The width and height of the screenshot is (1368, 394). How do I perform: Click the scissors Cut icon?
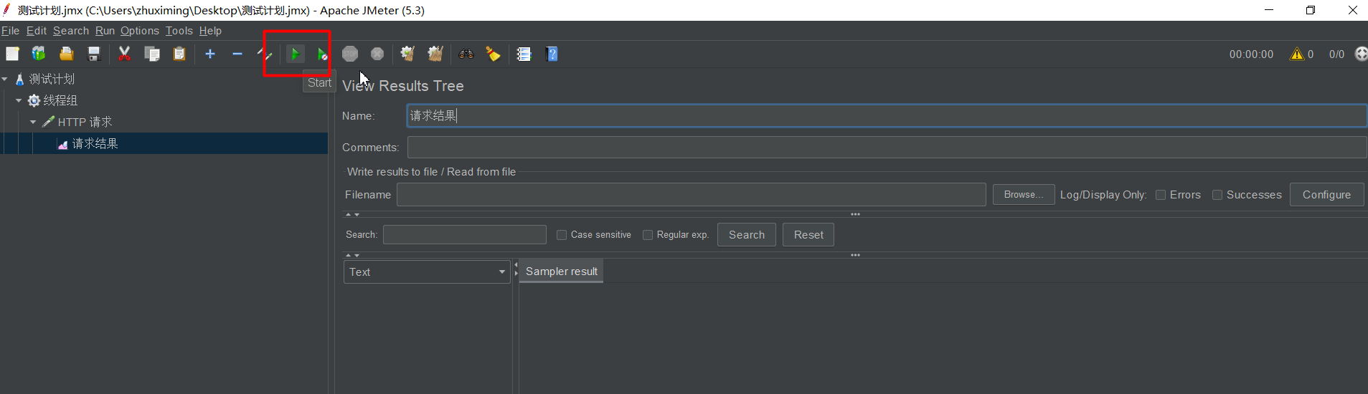point(124,54)
